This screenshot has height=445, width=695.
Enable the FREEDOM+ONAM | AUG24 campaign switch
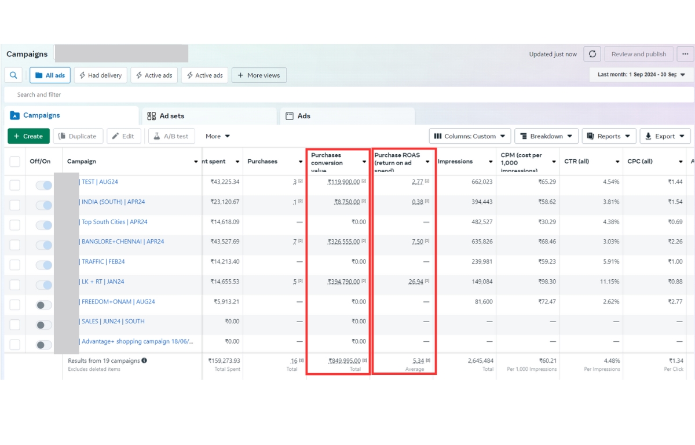click(44, 305)
